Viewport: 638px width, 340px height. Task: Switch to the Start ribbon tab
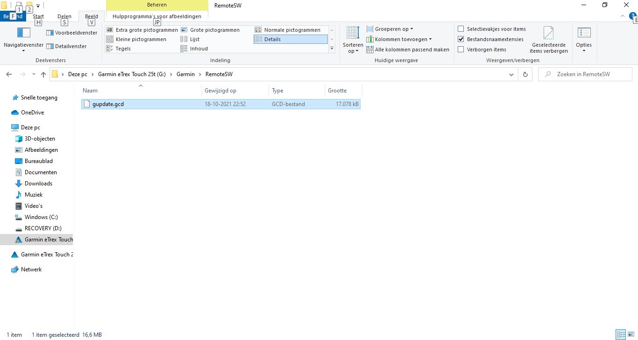pyautogui.click(x=38, y=16)
